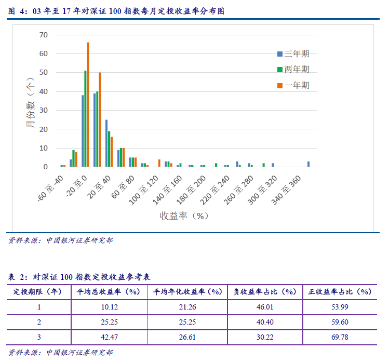The height and width of the screenshot is (363, 389).
Task: Click the table header 定投期限（年）
Action: click(37, 292)
